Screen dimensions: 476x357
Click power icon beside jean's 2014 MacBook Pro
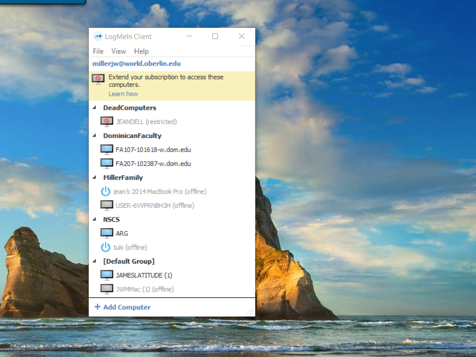click(x=106, y=192)
